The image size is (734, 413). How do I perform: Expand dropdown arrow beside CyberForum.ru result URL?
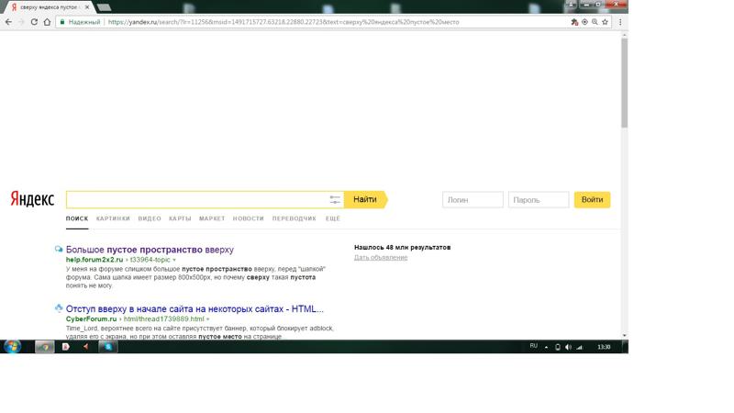coord(207,319)
